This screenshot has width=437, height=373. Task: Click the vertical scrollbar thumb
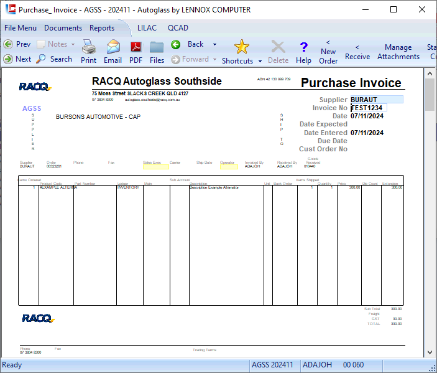(x=430, y=95)
